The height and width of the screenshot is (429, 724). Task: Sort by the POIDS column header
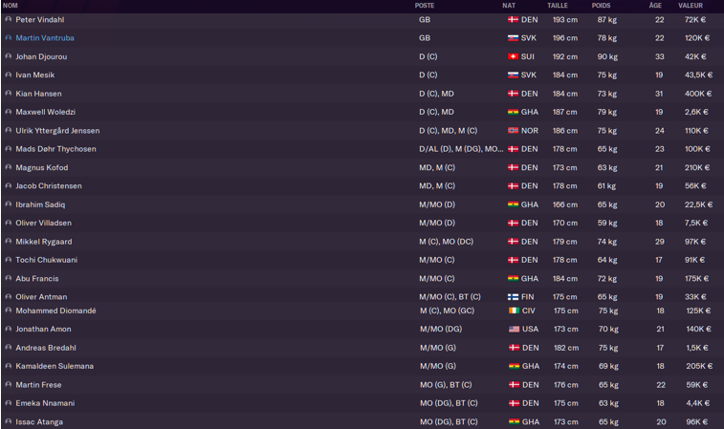click(x=601, y=6)
